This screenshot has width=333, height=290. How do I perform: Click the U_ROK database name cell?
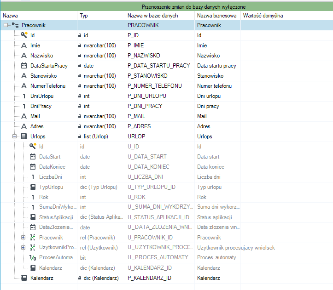pos(160,197)
